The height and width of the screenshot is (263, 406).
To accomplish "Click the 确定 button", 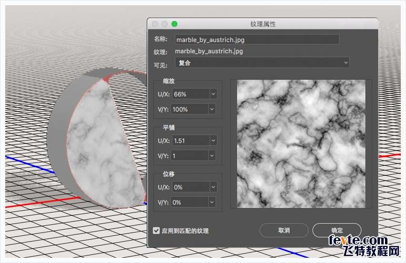I will pyautogui.click(x=337, y=230).
